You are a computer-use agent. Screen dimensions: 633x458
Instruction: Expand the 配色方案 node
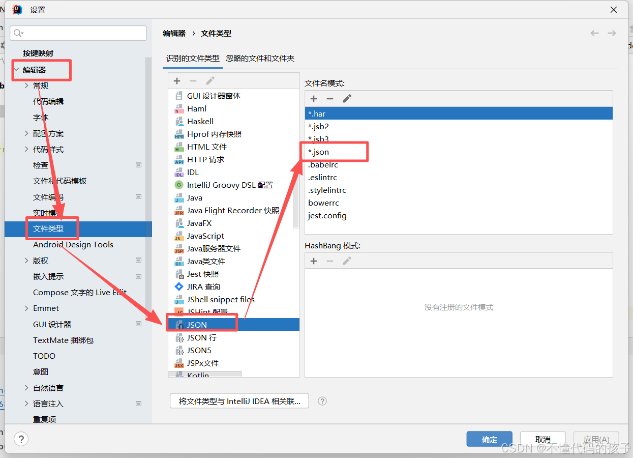tap(26, 133)
